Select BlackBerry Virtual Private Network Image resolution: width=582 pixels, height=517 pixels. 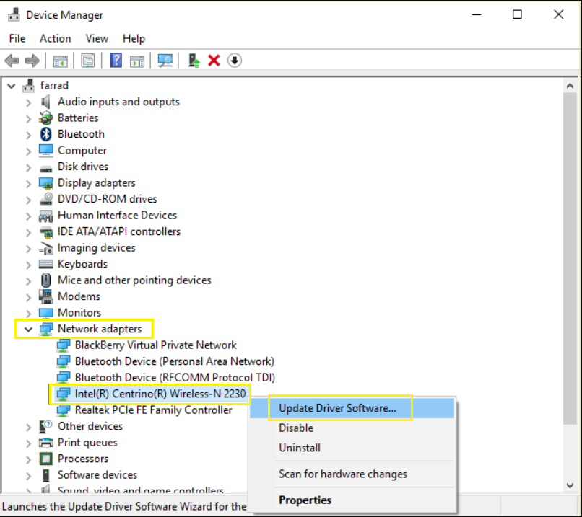[155, 345]
